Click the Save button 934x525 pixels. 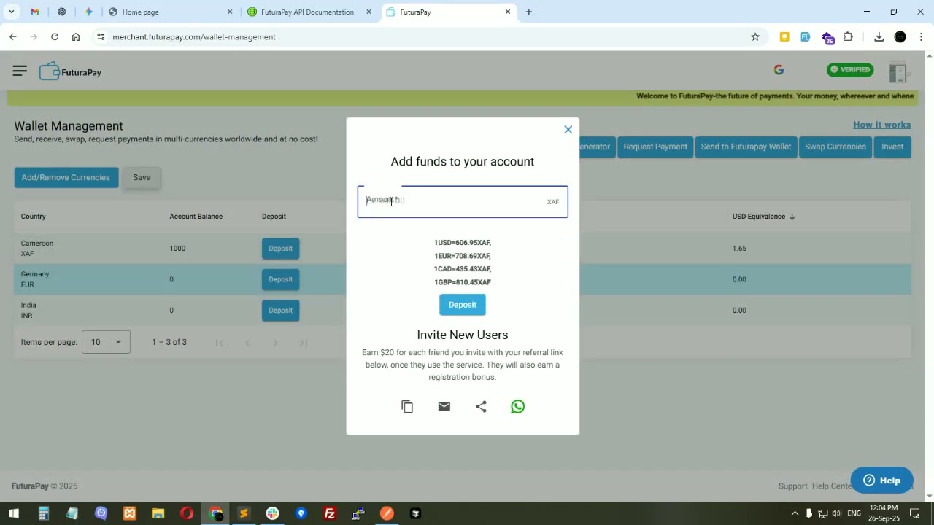[x=142, y=177]
